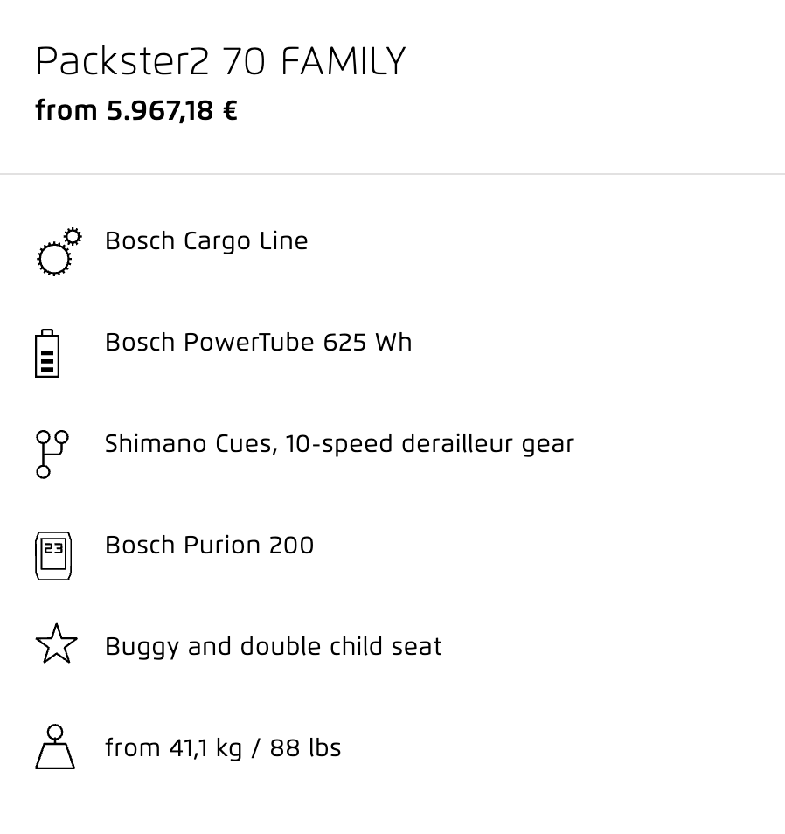785x834 pixels.
Task: Click the 10-speed derailleur gear text
Action: 429,444
